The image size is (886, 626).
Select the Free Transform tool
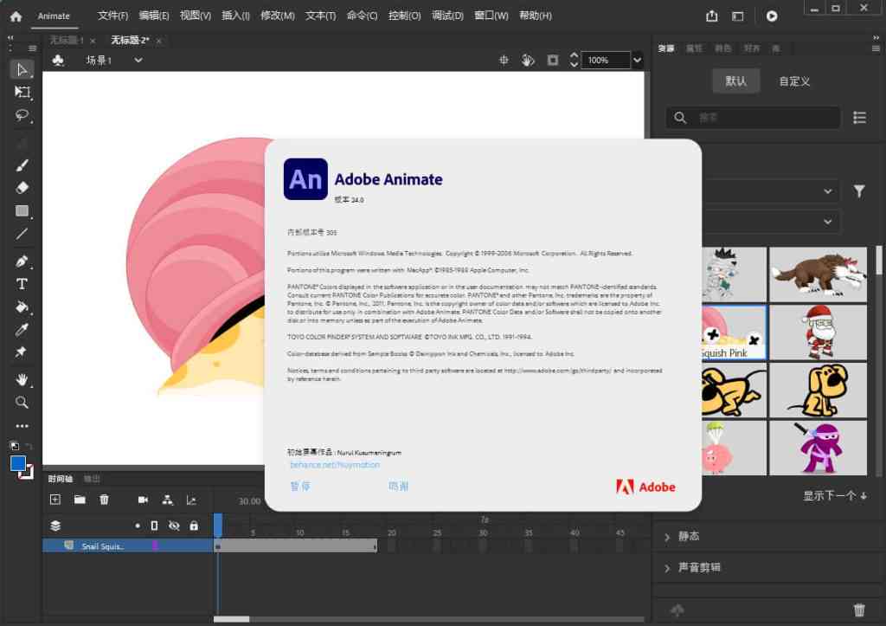click(22, 92)
